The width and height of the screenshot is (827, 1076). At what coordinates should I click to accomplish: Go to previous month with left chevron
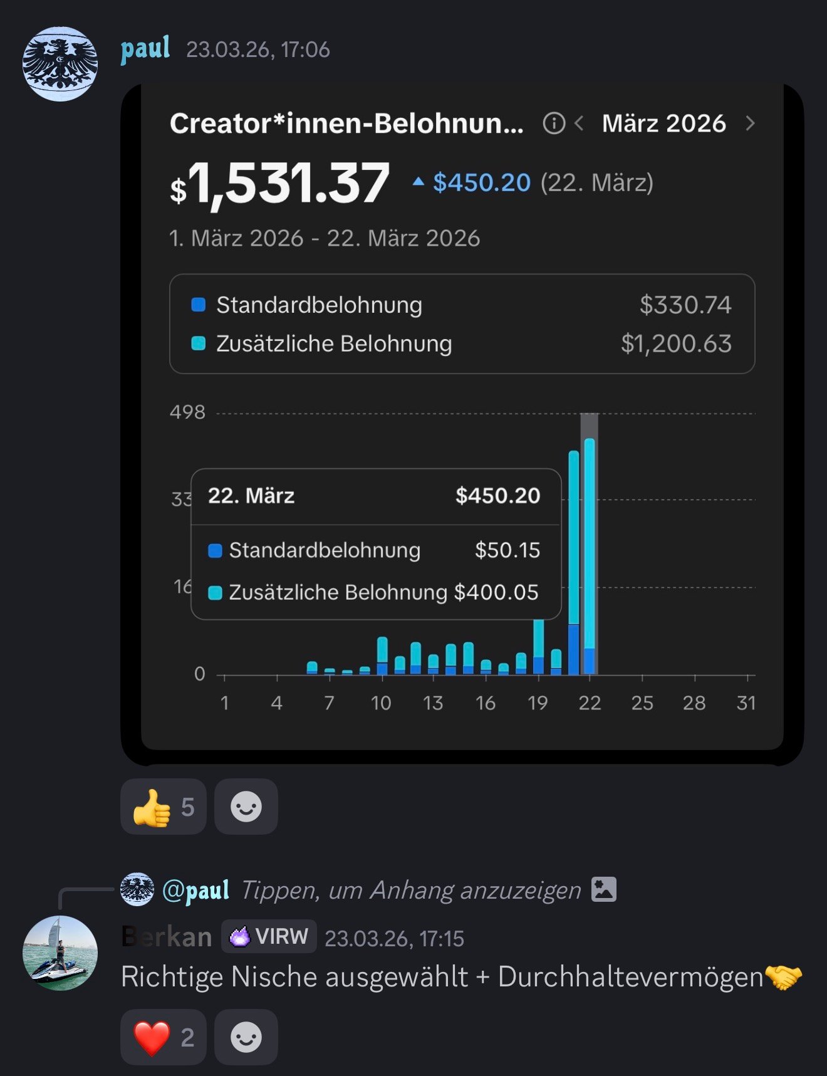(580, 123)
